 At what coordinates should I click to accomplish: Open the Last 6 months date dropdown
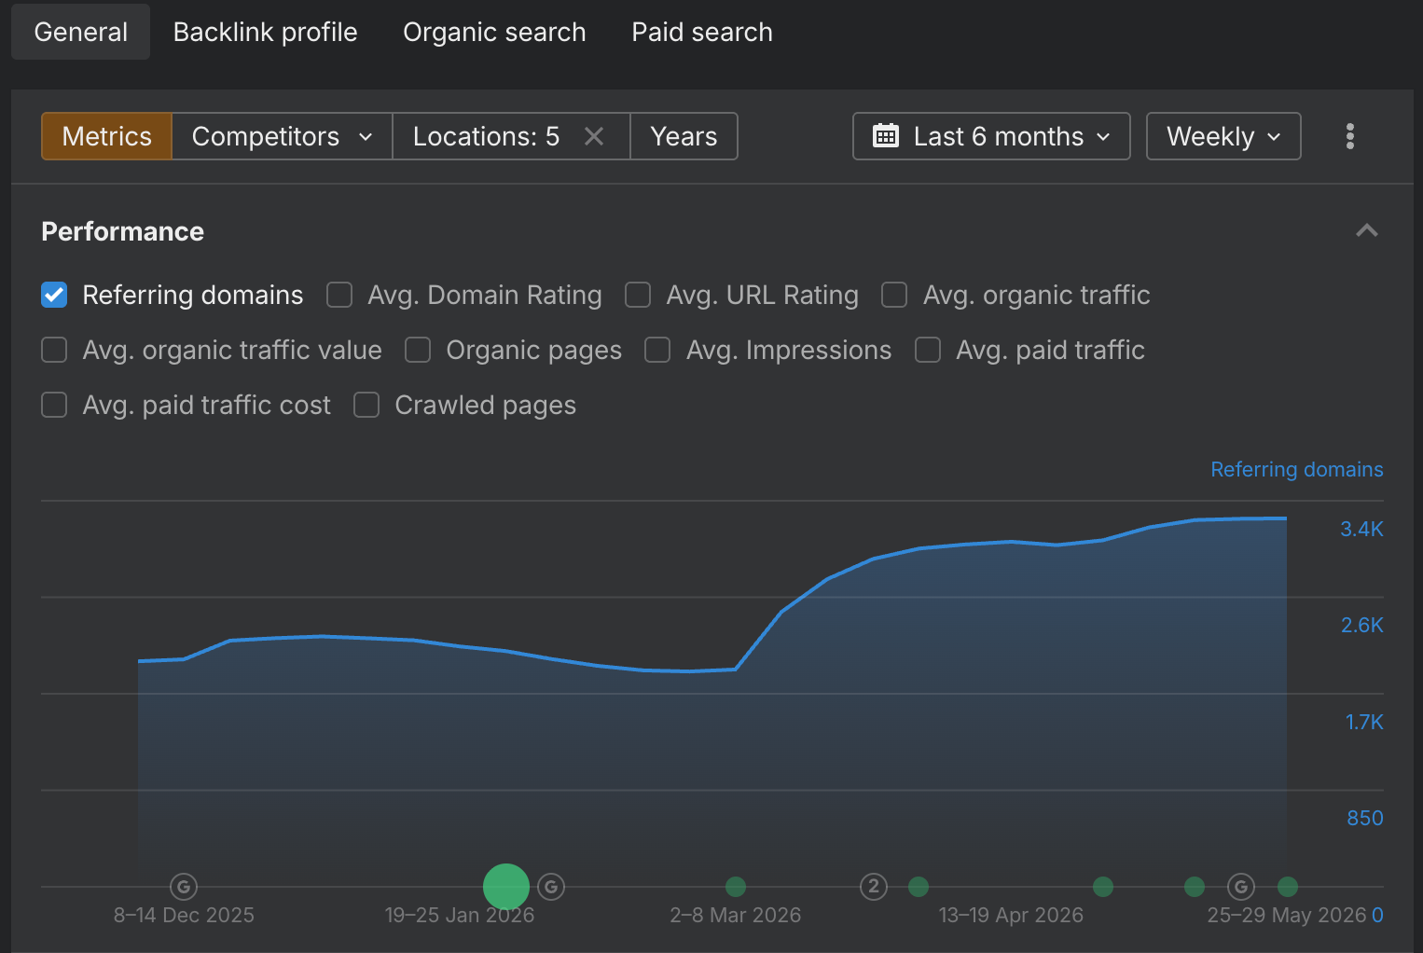point(991,136)
